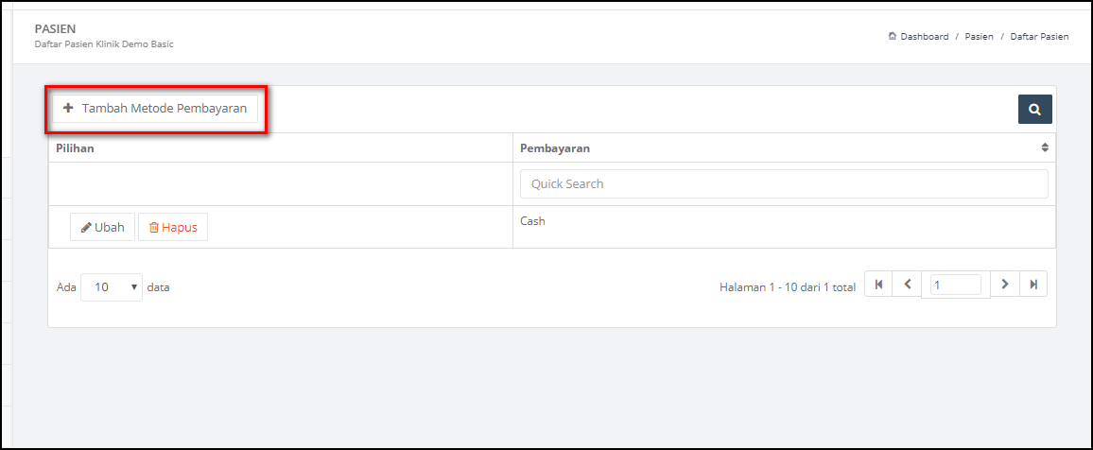This screenshot has height=450, width=1093.
Task: Click the pencil icon on Ubah
Action: (x=86, y=227)
